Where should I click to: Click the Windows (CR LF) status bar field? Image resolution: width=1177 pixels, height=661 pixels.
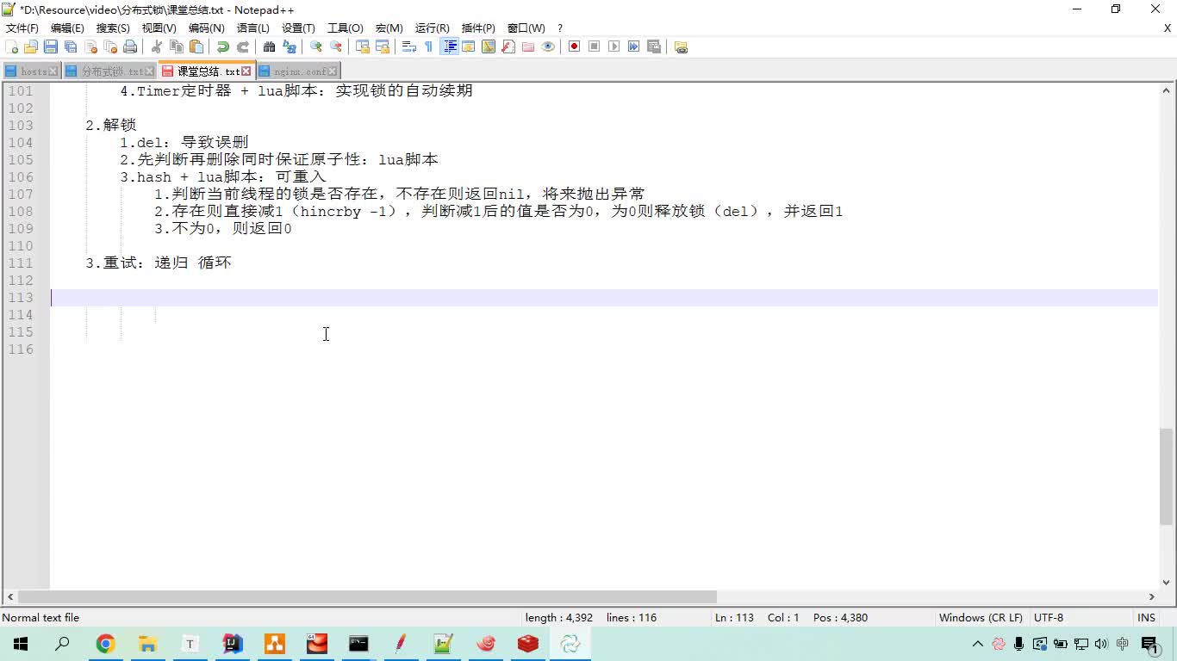click(981, 618)
